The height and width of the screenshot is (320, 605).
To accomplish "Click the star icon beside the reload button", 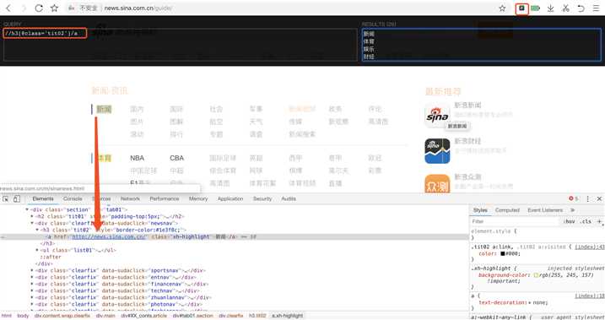I will (54, 8).
